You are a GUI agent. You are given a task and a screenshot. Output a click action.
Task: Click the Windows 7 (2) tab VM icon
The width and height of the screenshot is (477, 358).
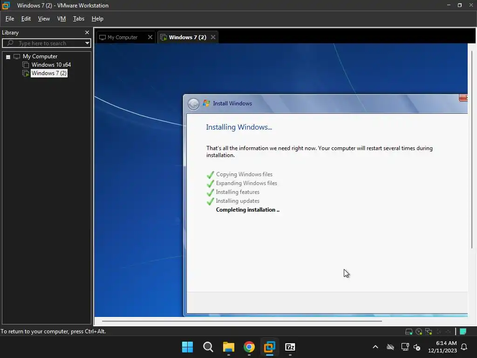pos(164,37)
